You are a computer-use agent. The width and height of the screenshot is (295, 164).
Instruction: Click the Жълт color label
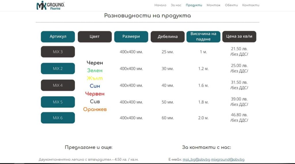[x=95, y=78]
